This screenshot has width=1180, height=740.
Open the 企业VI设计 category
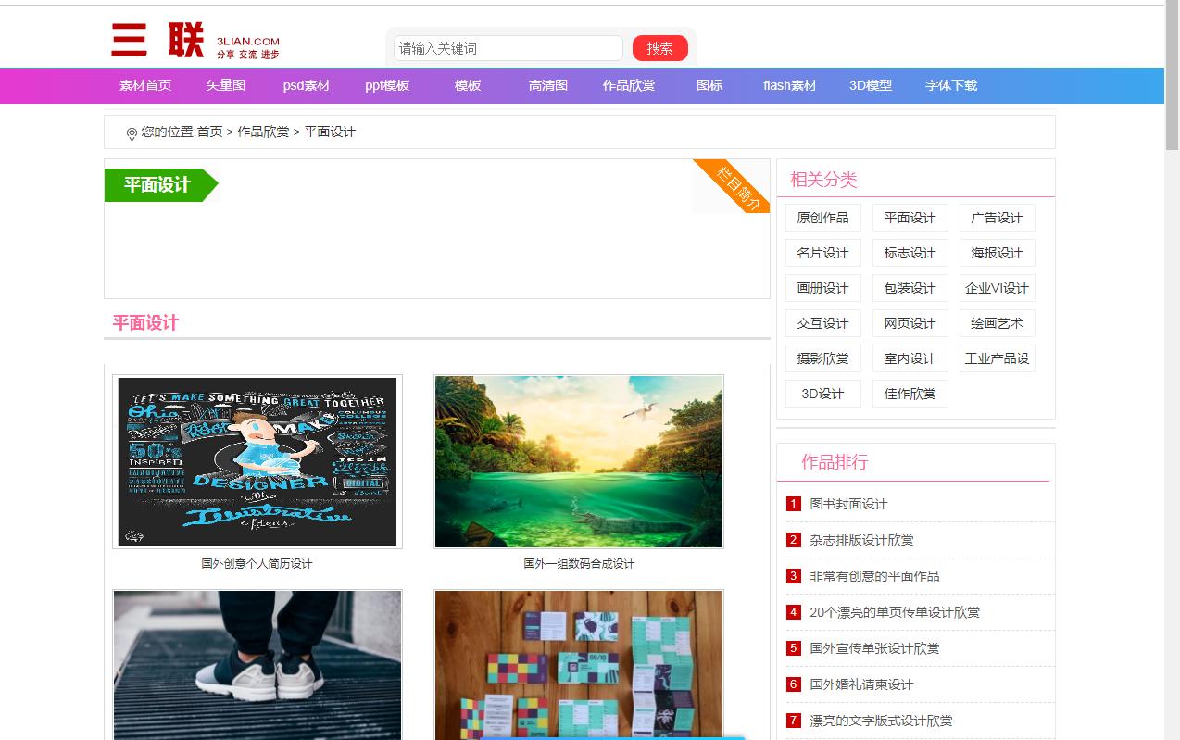pos(997,288)
